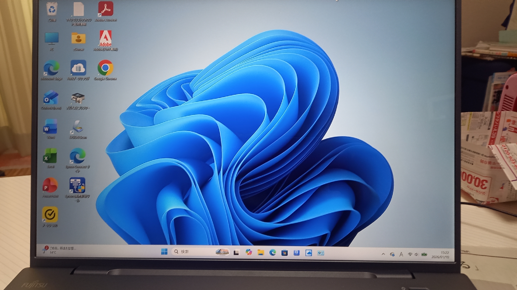Click the taskbar search box
517x290 pixels.
(x=200, y=252)
